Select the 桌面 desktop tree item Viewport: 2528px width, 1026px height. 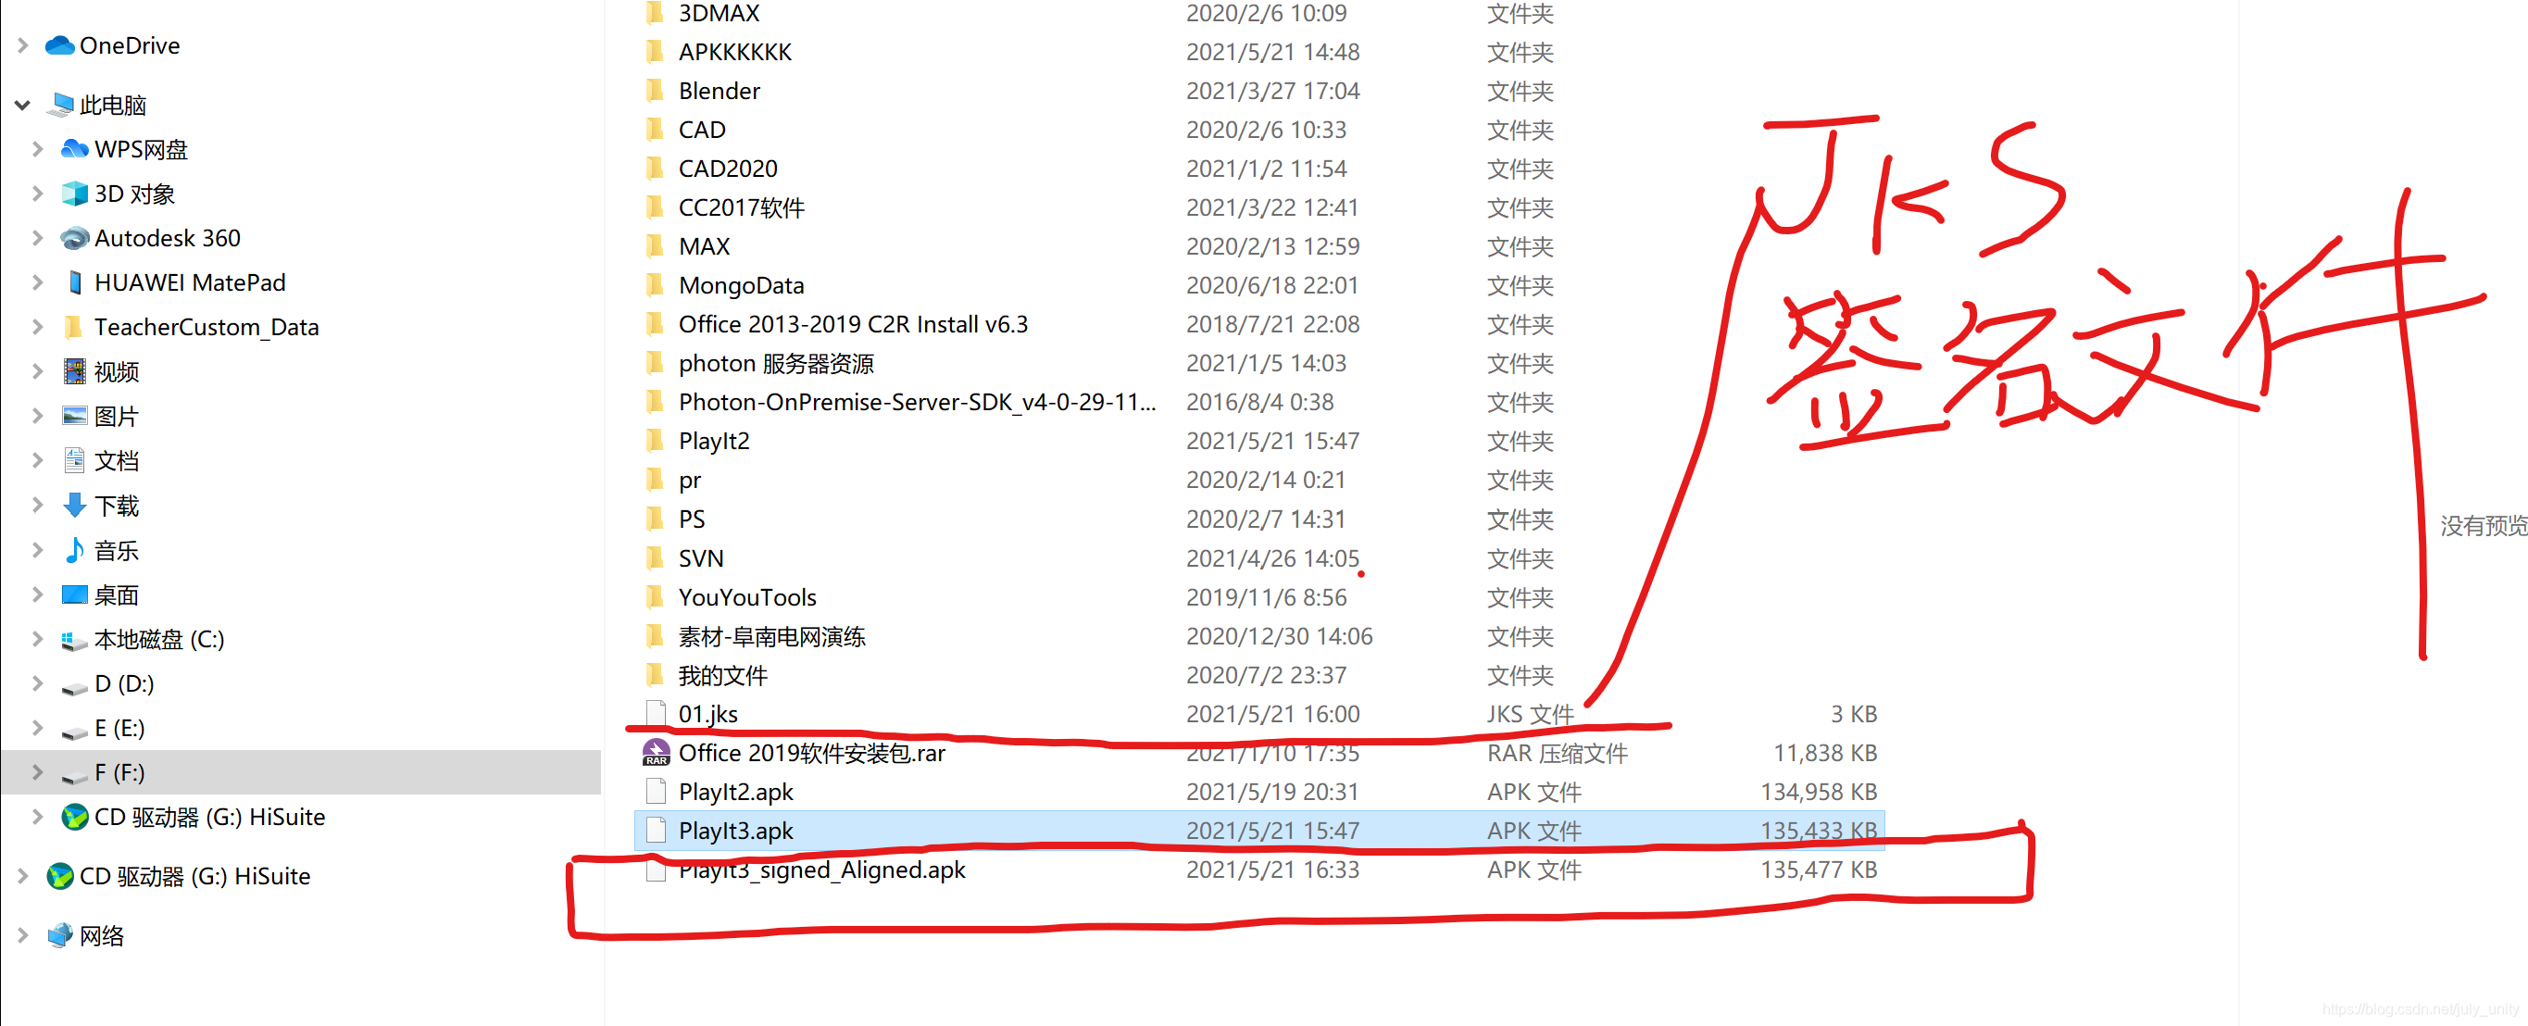tap(116, 595)
